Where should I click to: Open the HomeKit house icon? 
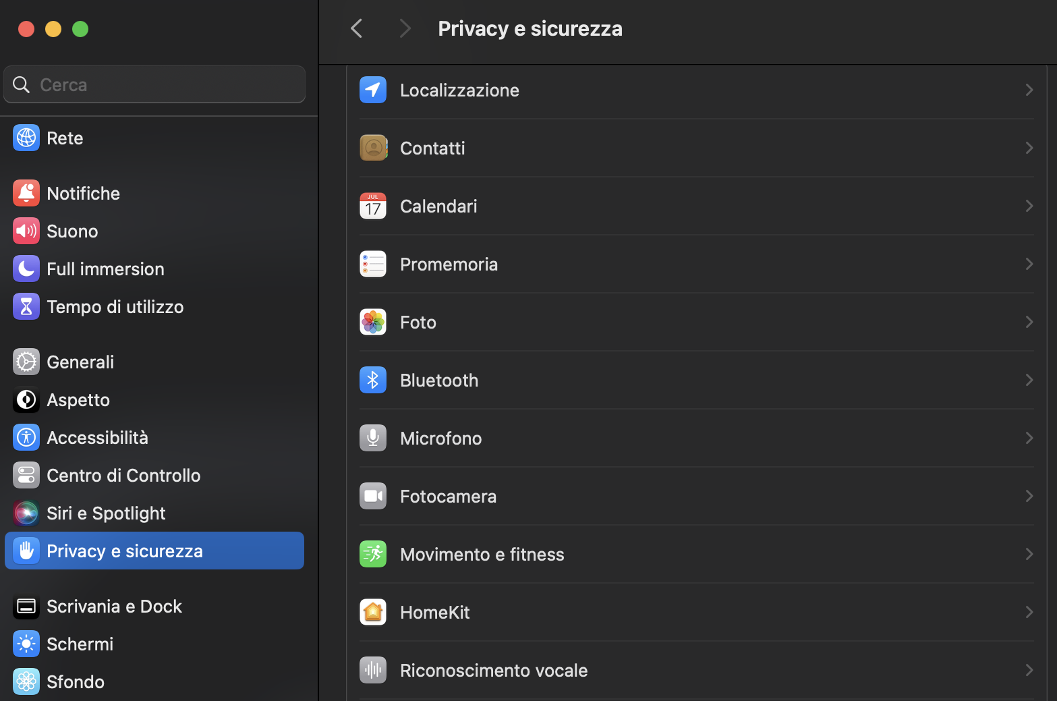[373, 612]
